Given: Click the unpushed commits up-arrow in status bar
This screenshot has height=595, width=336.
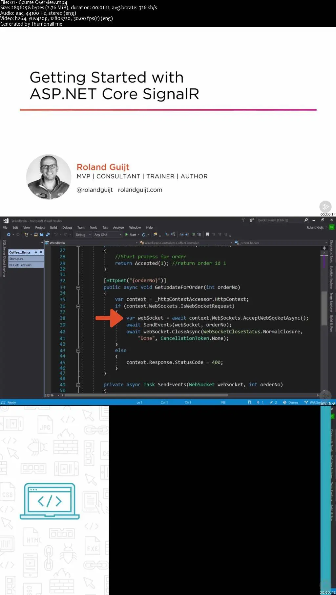Looking at the screenshot, I should point(258,402).
